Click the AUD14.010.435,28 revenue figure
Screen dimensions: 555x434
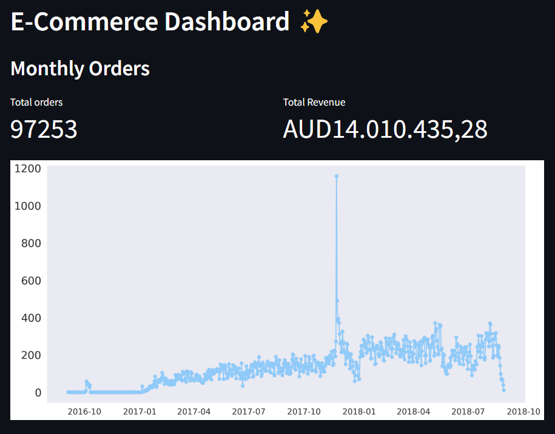coord(385,129)
